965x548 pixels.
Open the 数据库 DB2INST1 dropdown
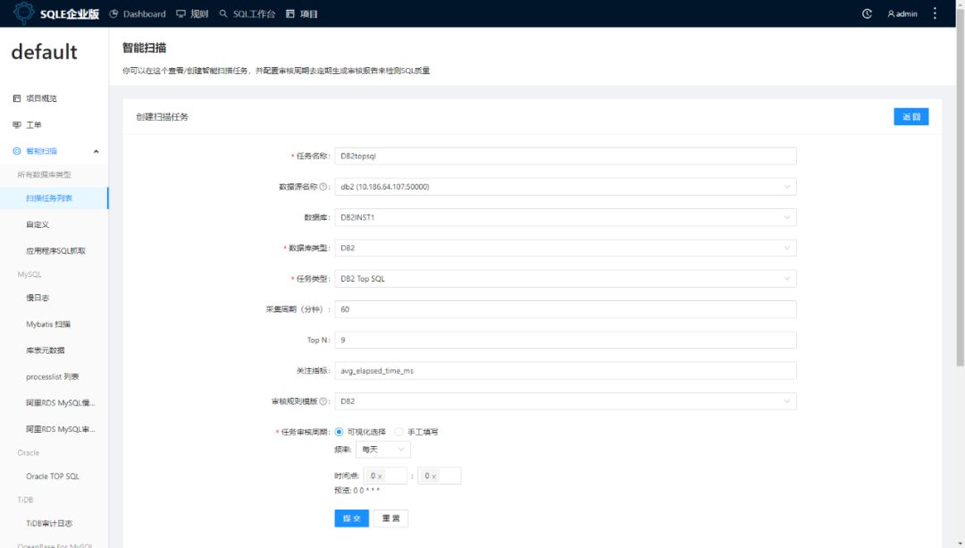tap(566, 217)
